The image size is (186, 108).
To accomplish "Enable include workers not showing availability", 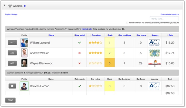I will pyautogui.click(x=127, y=23).
